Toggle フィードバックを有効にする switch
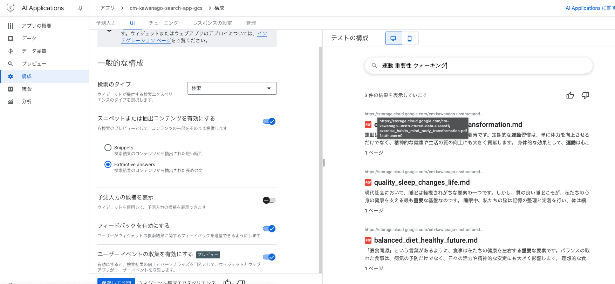The width and height of the screenshot is (615, 284). (269, 229)
